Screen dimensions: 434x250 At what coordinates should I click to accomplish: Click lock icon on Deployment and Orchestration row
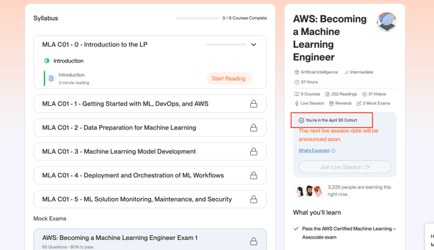[x=253, y=175]
